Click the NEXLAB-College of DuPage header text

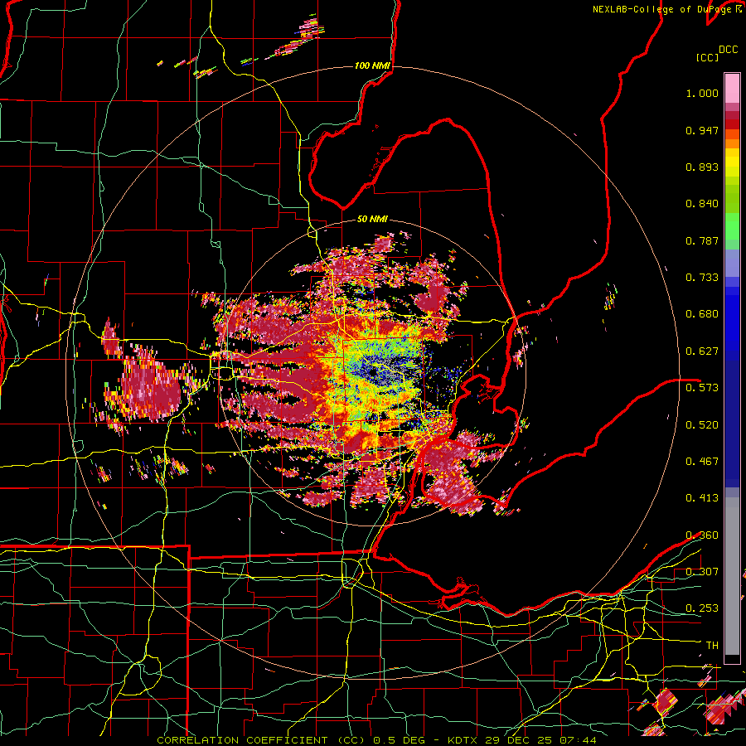(x=661, y=9)
